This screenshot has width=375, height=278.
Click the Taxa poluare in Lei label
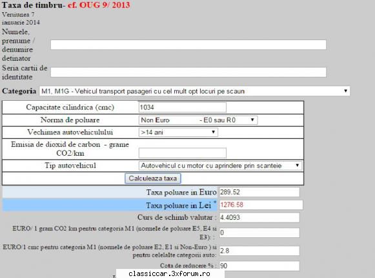(178, 206)
